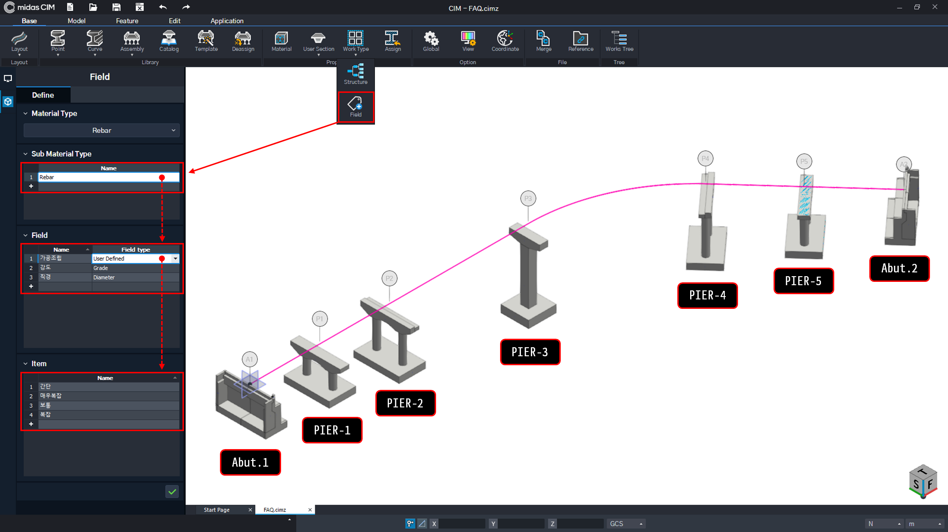
Task: Select Structure in the Work Type menu
Action: click(x=355, y=74)
